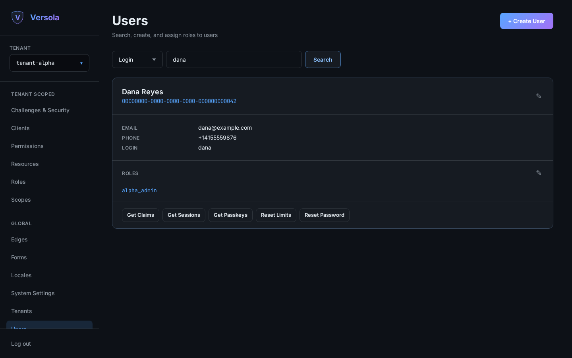The width and height of the screenshot is (572, 358).
Task: Open the tenant-alpha tenant selector
Action: [49, 63]
